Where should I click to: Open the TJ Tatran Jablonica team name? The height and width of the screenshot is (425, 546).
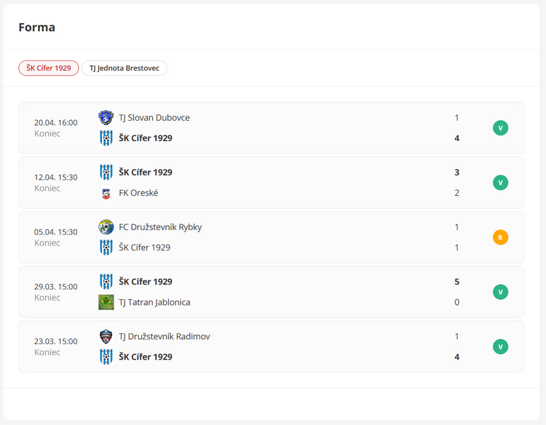(x=154, y=302)
